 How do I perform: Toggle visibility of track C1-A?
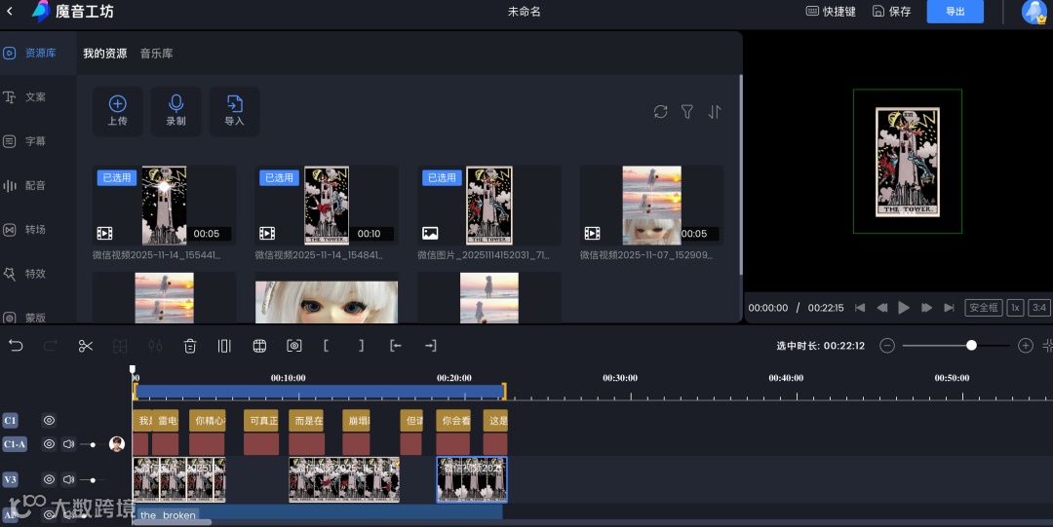click(x=49, y=444)
